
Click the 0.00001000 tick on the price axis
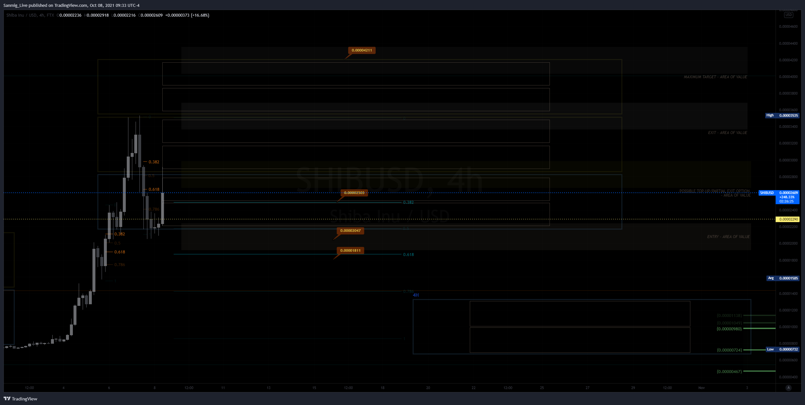click(788, 327)
